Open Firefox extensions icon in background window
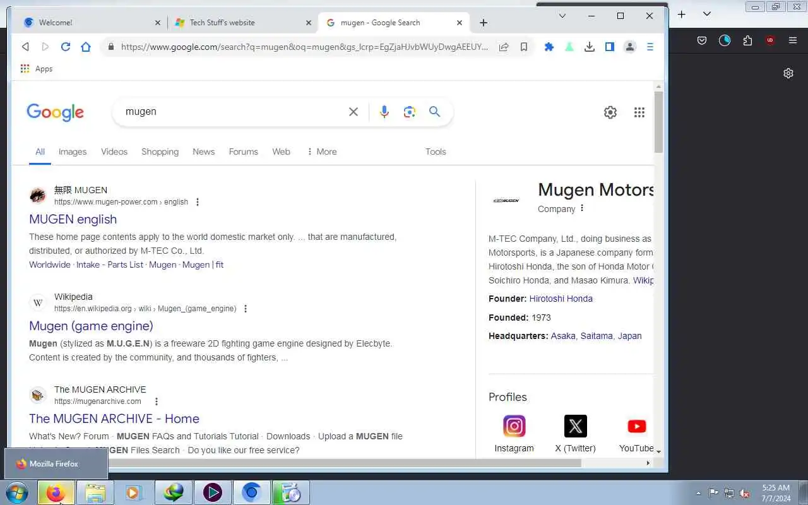The height and width of the screenshot is (505, 808). (x=748, y=40)
